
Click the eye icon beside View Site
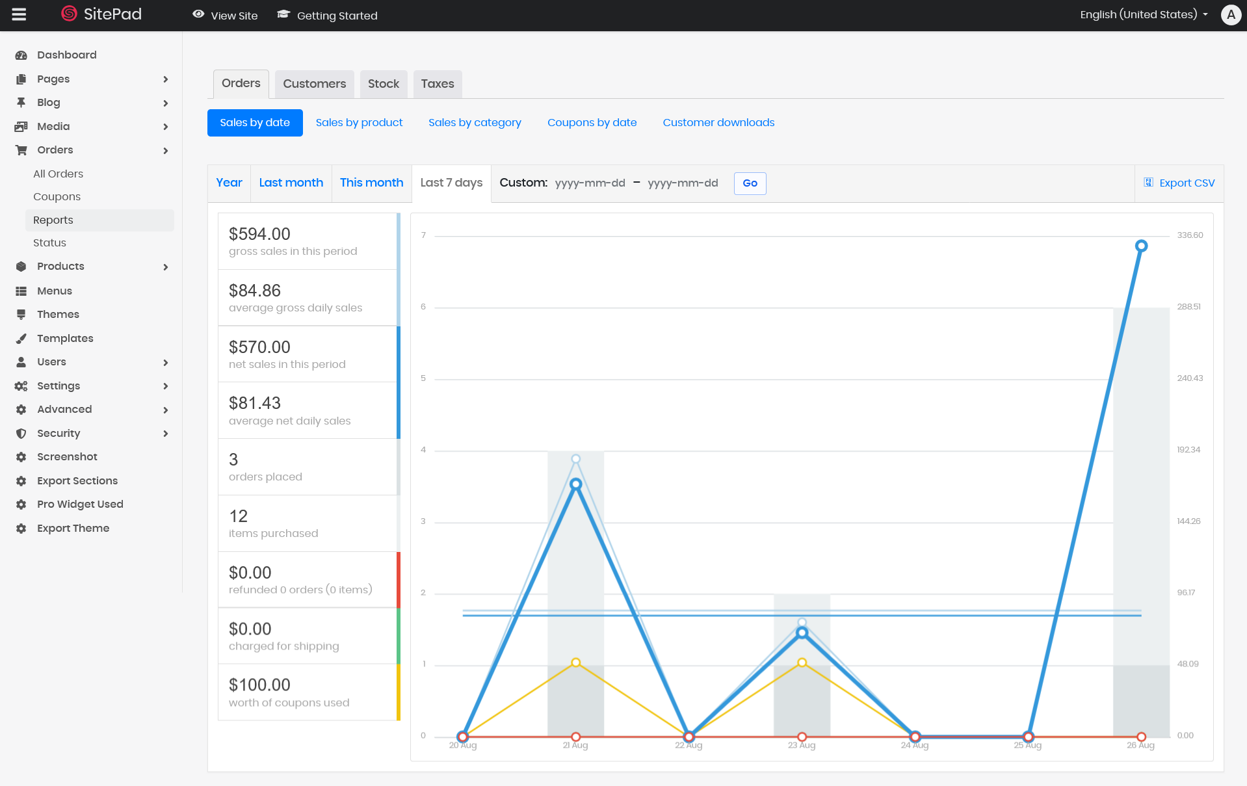point(198,14)
